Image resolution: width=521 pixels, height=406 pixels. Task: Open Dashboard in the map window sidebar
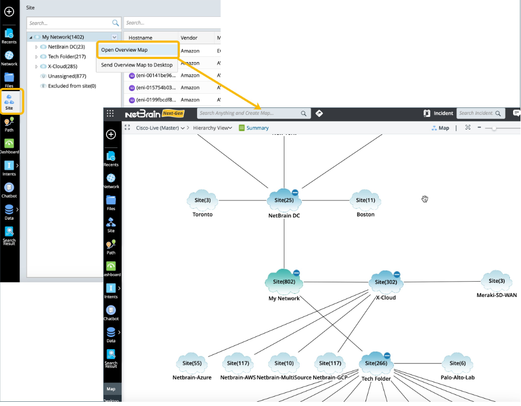(x=111, y=269)
